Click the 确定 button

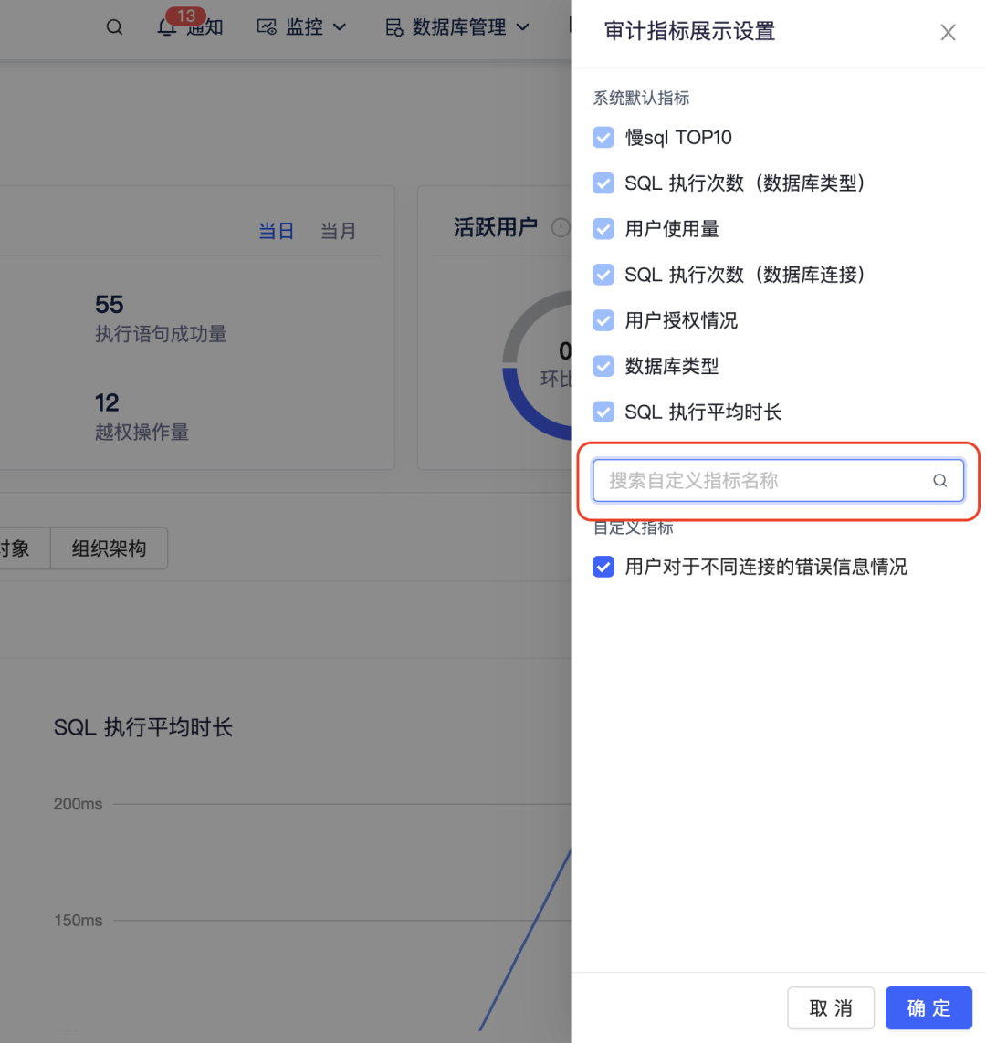click(928, 1007)
